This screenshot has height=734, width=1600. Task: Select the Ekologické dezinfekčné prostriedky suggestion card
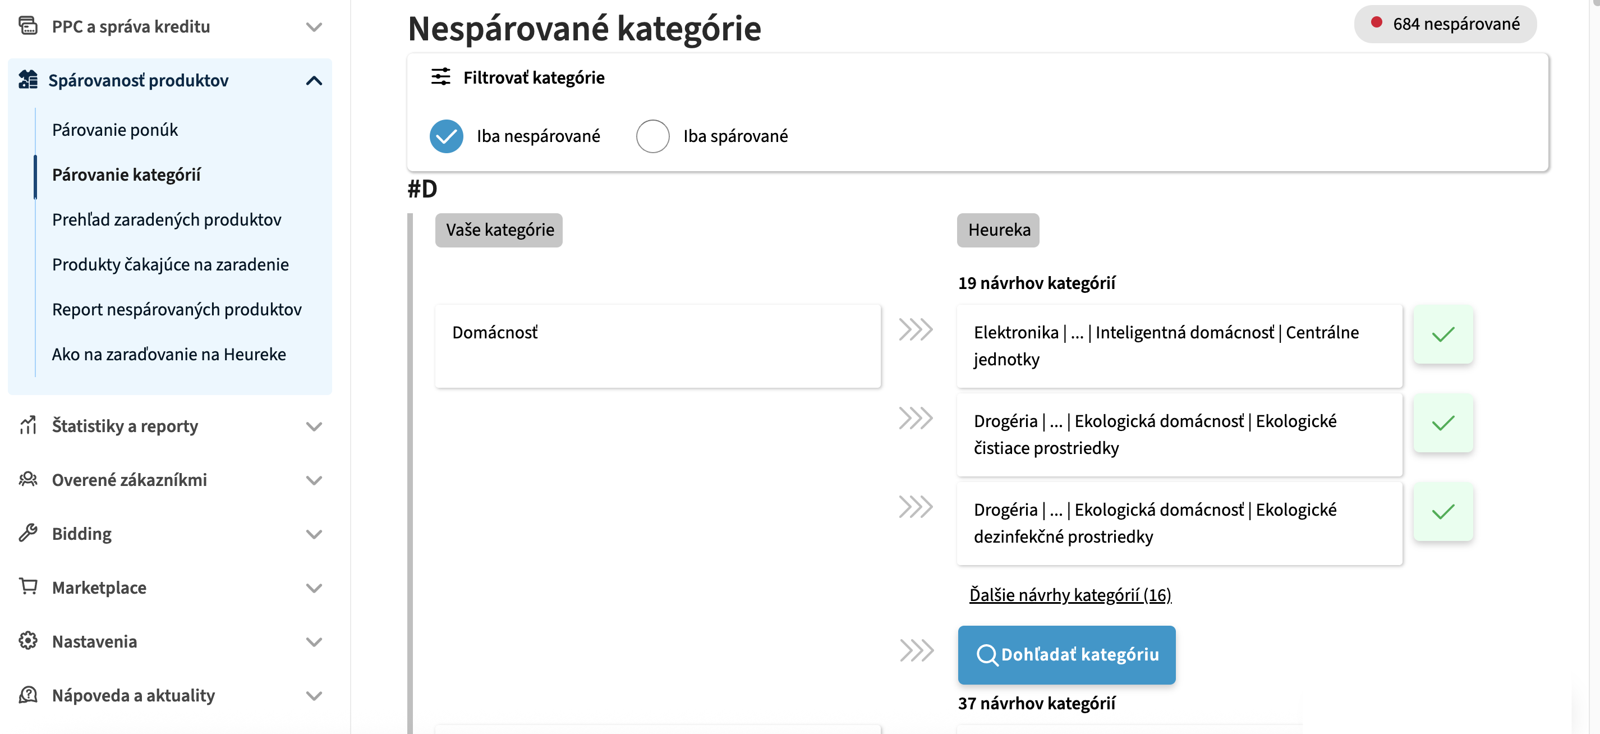(1179, 524)
